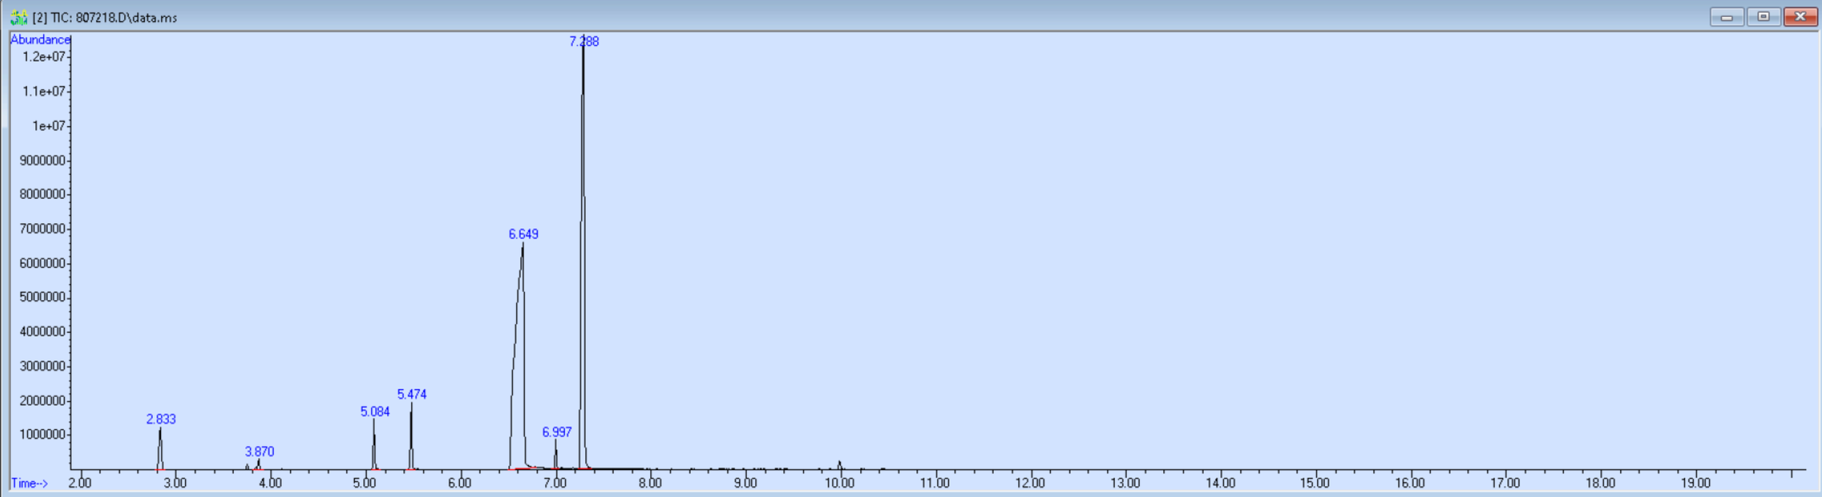Click the 15.00 time axis label
The height and width of the screenshot is (497, 1822).
(x=1315, y=482)
